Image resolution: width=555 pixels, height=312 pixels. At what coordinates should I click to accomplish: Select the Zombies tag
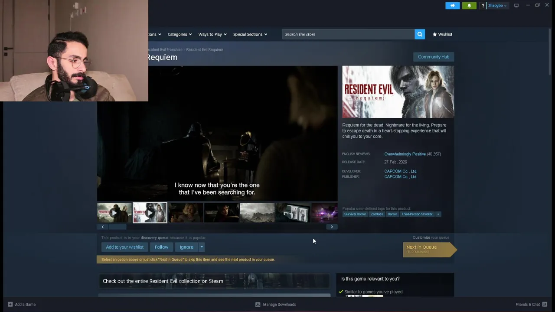[377, 214]
